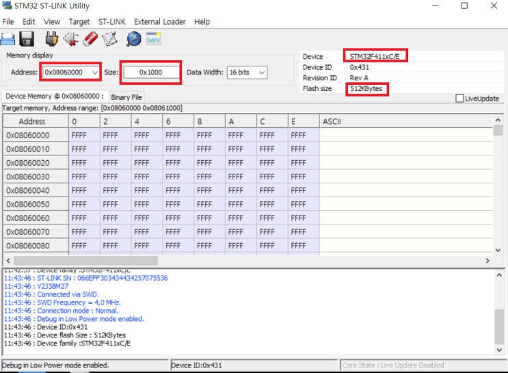Click the Save file floppy icon
The width and height of the screenshot is (508, 373).
[27, 39]
